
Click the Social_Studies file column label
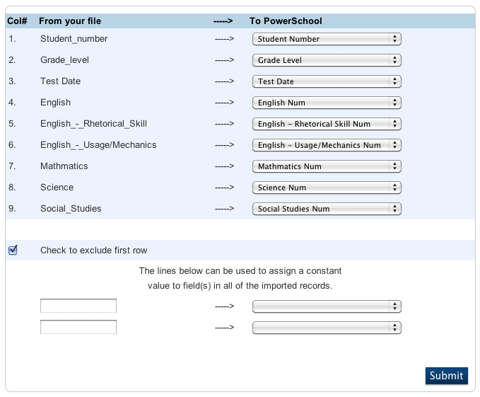[71, 209]
